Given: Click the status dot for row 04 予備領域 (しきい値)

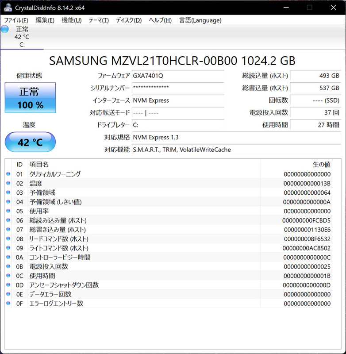Looking at the screenshot, I should click(x=8, y=202).
